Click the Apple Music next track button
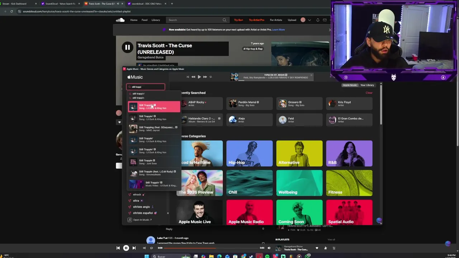Image resolution: width=459 pixels, height=258 pixels. 205,77
